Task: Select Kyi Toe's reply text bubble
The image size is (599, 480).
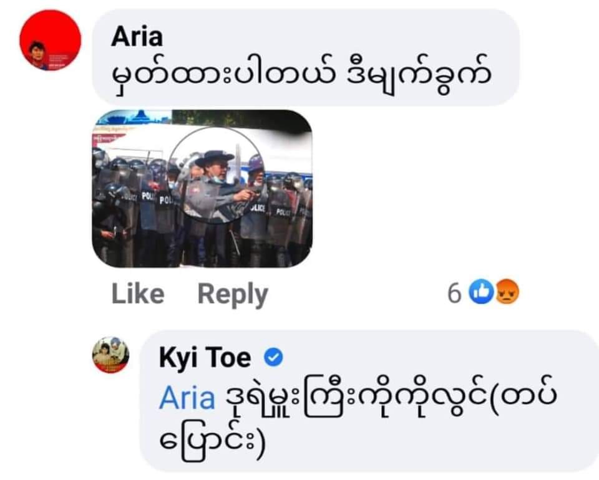Action: (x=369, y=401)
